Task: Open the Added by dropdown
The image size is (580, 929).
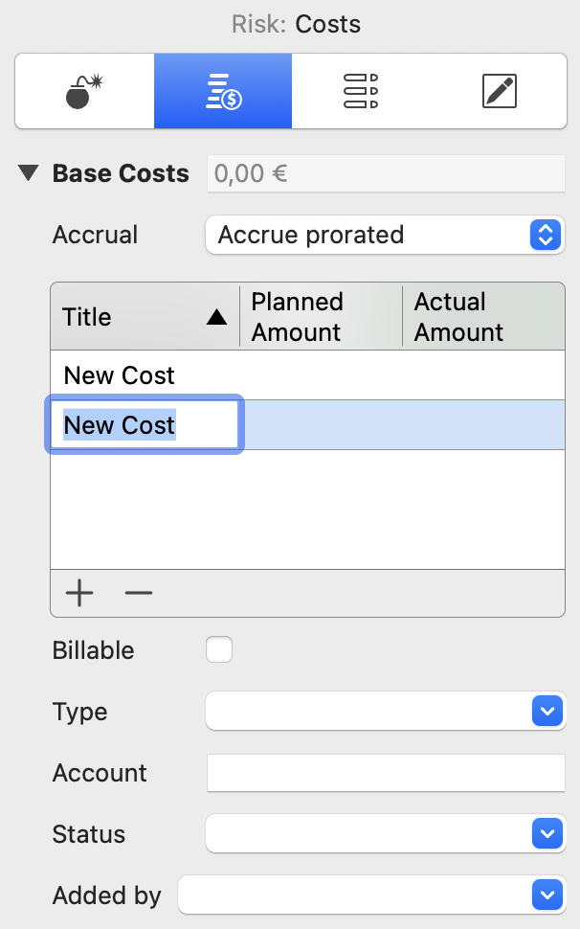Action: (547, 895)
